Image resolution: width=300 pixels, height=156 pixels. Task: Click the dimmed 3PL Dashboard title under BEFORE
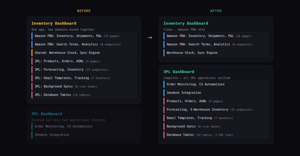click(x=47, y=114)
